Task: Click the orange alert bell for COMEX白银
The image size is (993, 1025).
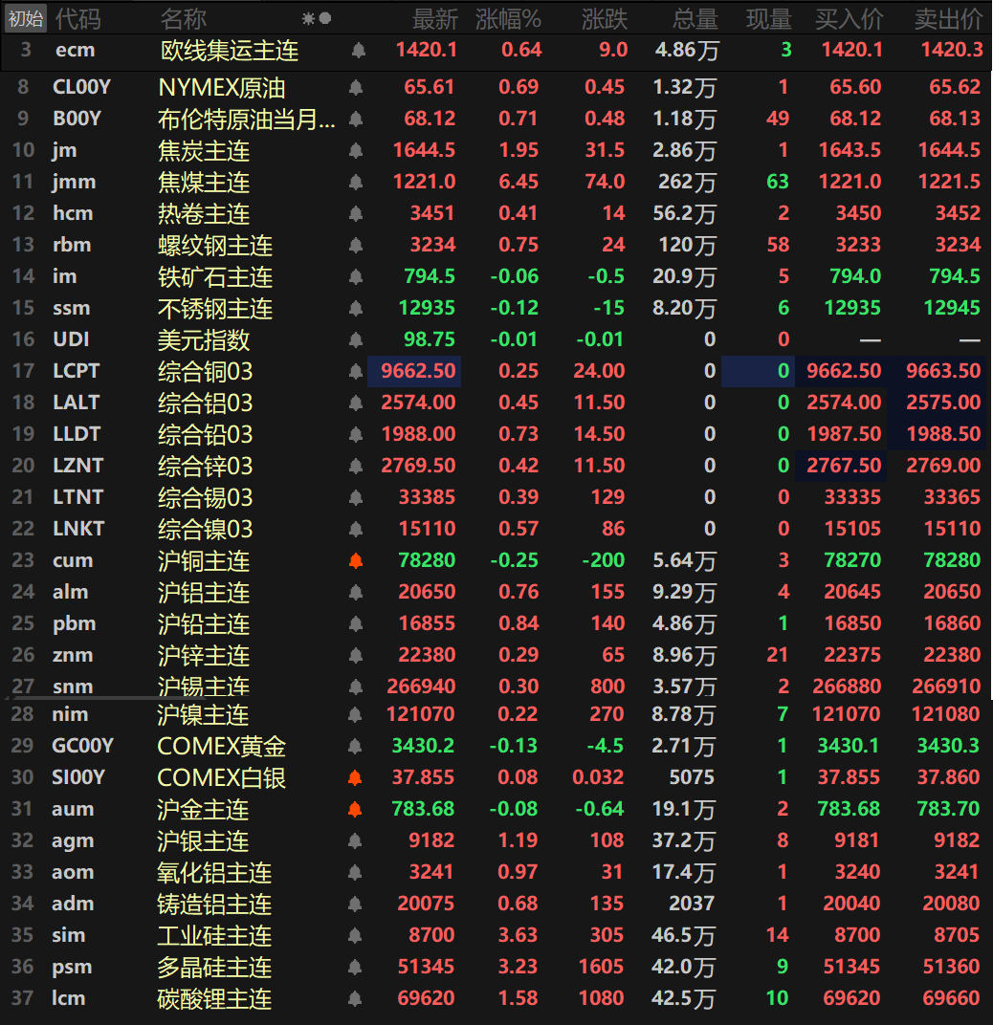Action: pyautogui.click(x=356, y=778)
